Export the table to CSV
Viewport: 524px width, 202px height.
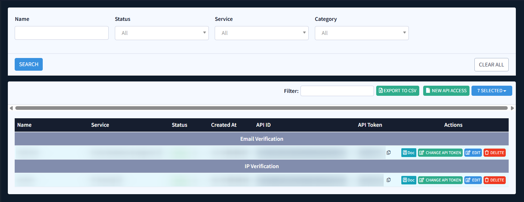tap(397, 91)
